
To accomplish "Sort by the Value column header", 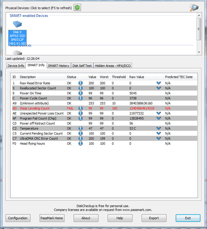I will pyautogui.click(x=92, y=77).
